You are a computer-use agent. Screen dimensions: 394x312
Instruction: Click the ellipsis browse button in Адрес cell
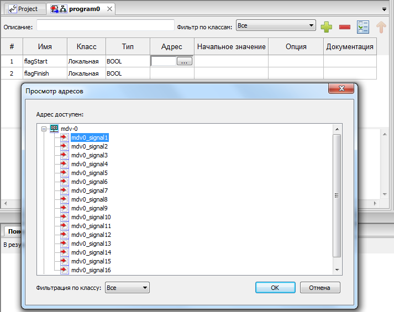[x=184, y=62]
